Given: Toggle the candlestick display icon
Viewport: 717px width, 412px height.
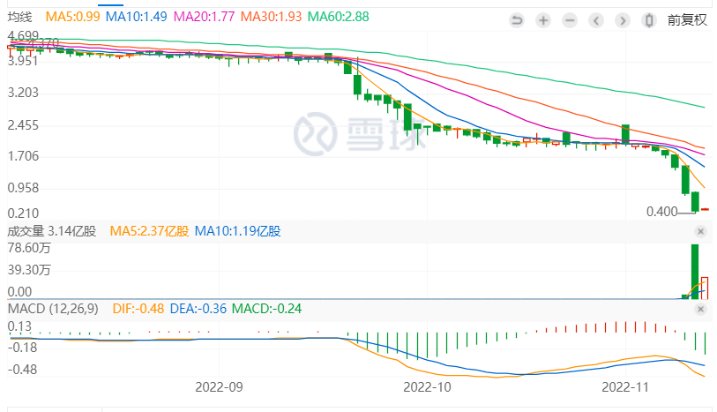Looking at the screenshot, I should pos(649,20).
